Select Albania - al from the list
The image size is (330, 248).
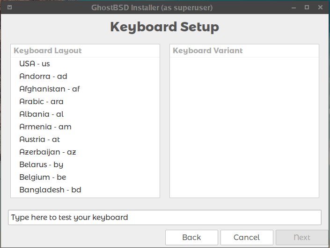[41, 114]
